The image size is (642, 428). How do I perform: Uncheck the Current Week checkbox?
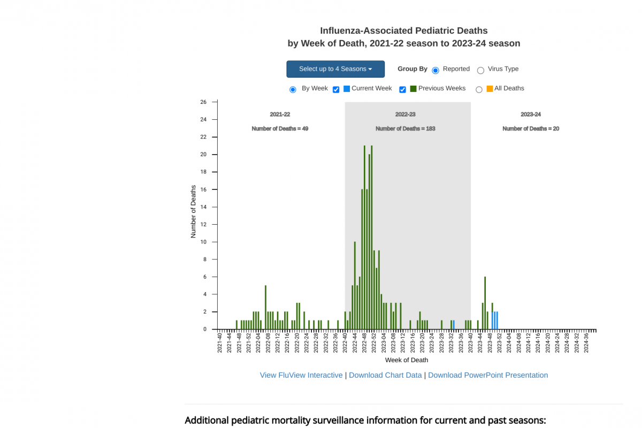[336, 89]
